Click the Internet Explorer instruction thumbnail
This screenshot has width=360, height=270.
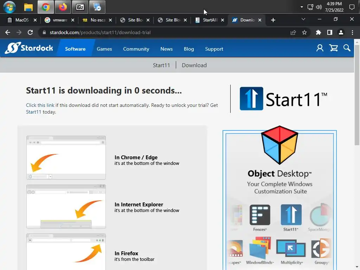[66, 206]
